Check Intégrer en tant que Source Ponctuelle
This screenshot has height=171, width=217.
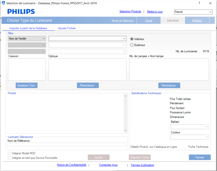10,158
